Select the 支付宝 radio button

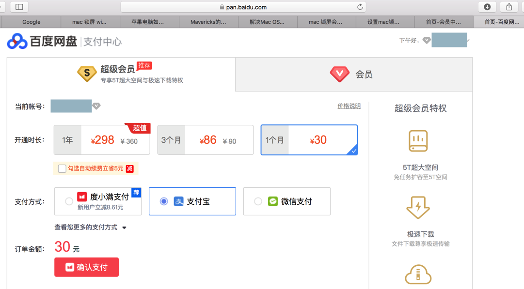164,201
